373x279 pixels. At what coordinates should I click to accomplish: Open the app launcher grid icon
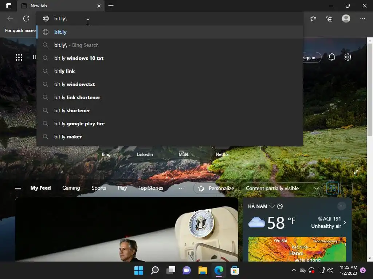tap(19, 57)
